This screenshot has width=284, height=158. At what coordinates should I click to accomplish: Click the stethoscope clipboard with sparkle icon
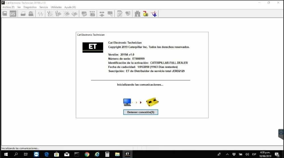(50, 14)
